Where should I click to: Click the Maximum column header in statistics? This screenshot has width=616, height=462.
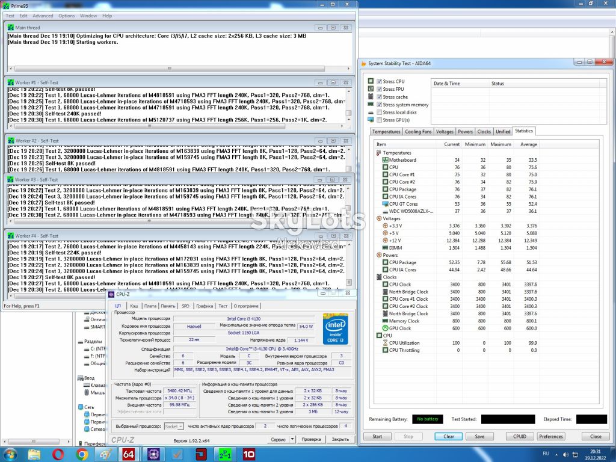pos(500,144)
